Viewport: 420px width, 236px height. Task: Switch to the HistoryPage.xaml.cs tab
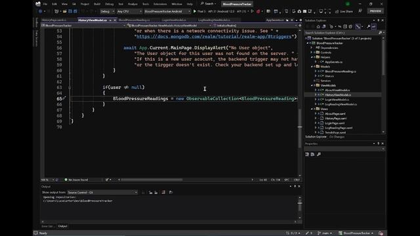pos(54,20)
